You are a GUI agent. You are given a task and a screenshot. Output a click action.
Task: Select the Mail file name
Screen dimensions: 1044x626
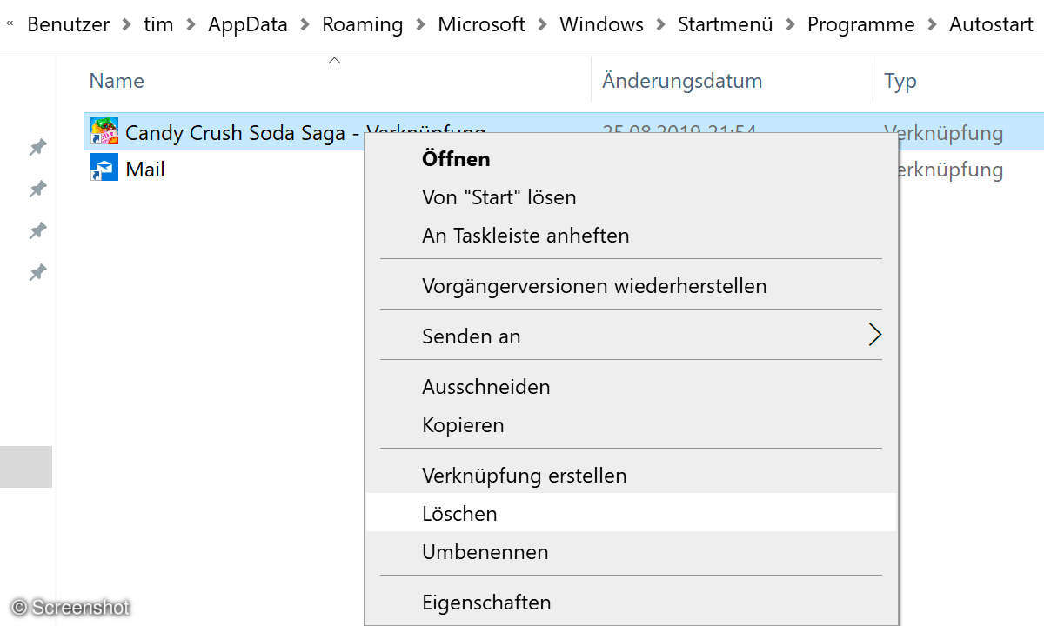click(145, 169)
